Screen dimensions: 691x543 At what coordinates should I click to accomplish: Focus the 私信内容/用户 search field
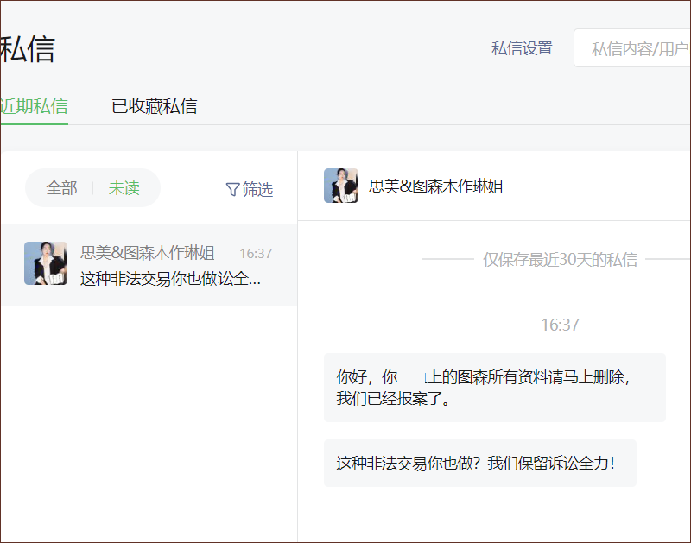(x=637, y=49)
